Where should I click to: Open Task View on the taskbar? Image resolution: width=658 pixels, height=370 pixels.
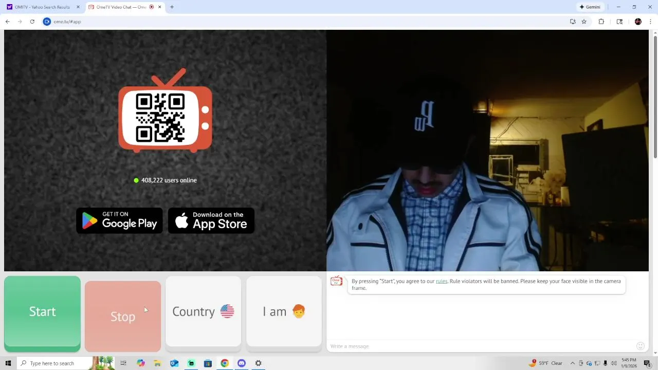123,363
